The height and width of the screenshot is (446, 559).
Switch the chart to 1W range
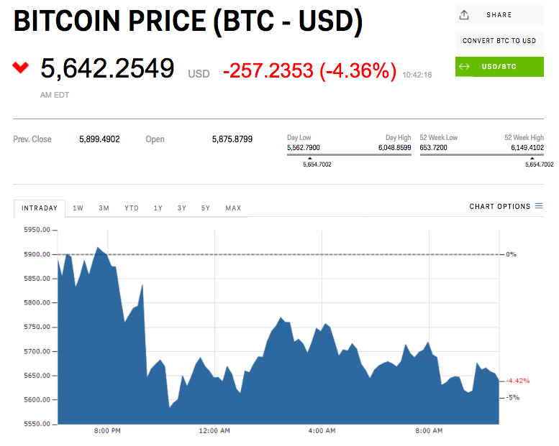tap(78, 208)
